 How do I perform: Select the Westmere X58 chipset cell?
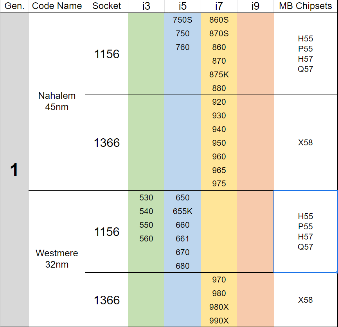point(306,300)
